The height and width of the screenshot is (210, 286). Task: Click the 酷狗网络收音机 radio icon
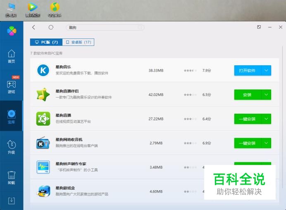click(43, 143)
